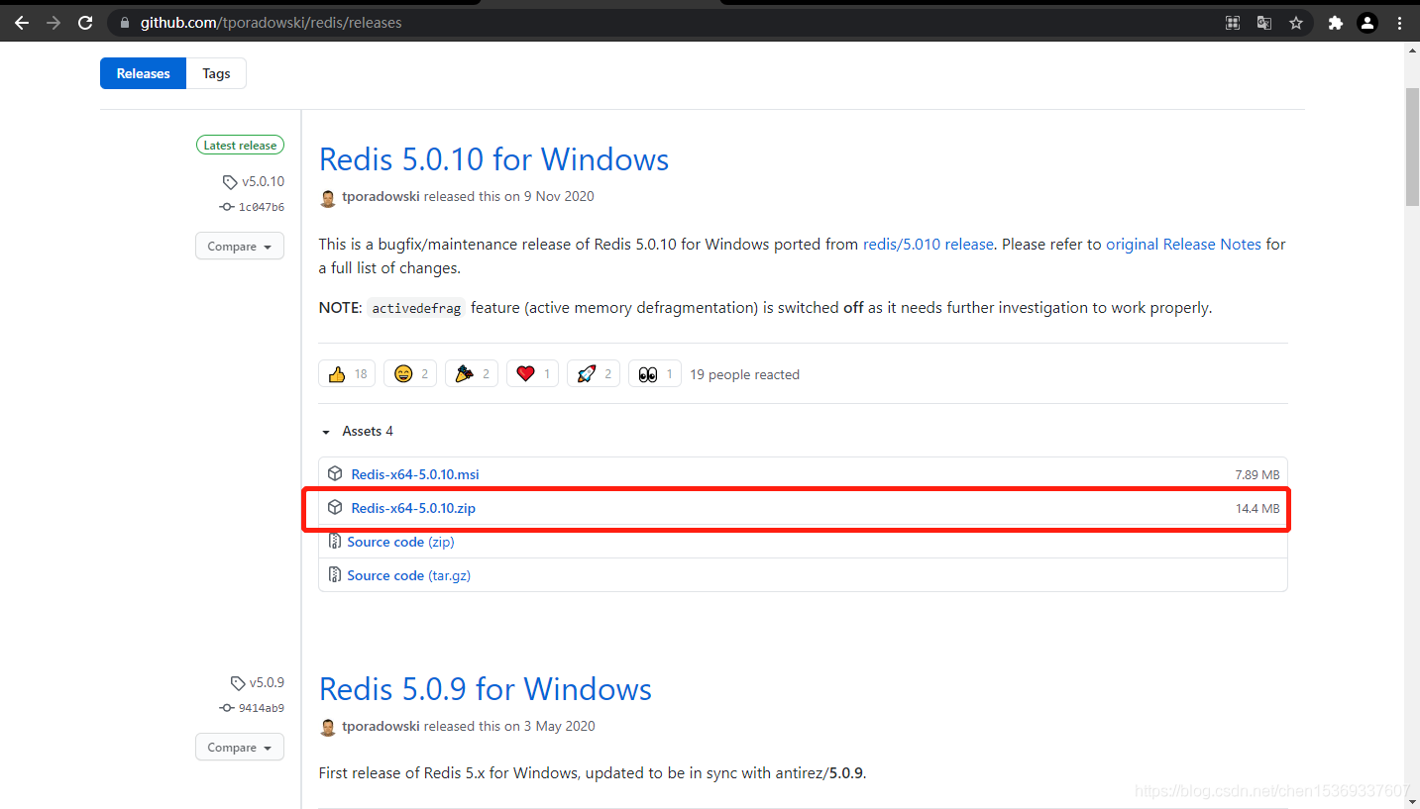Open Google Translate from the address bar

click(1264, 22)
